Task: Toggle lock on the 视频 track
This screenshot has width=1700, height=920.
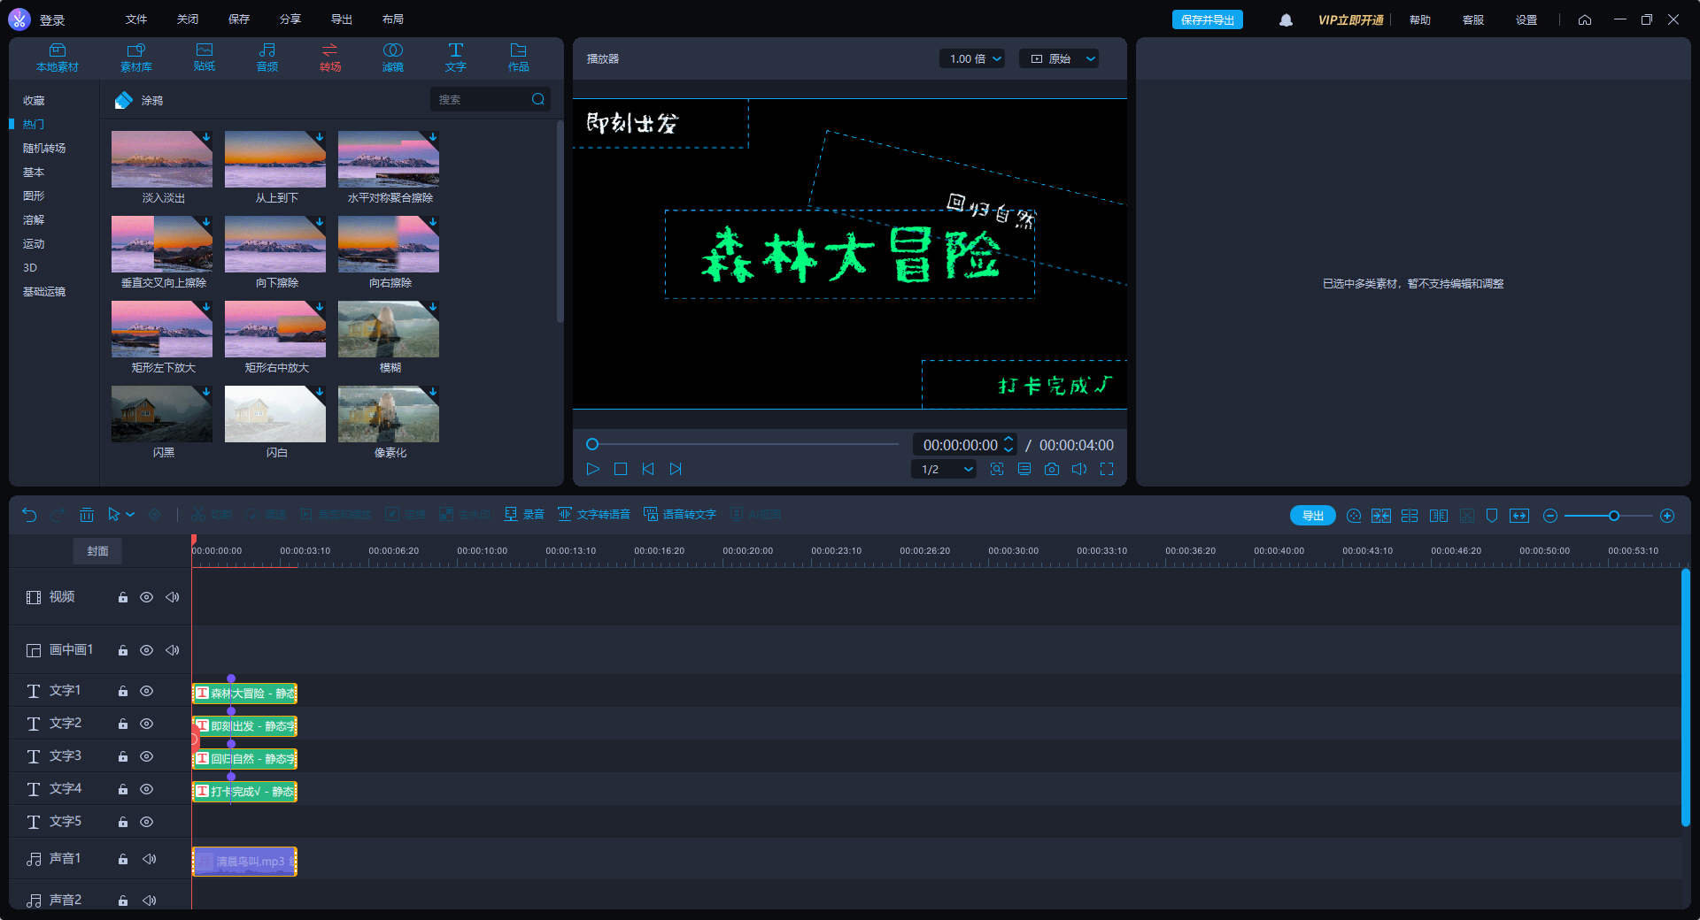Action: (x=123, y=598)
